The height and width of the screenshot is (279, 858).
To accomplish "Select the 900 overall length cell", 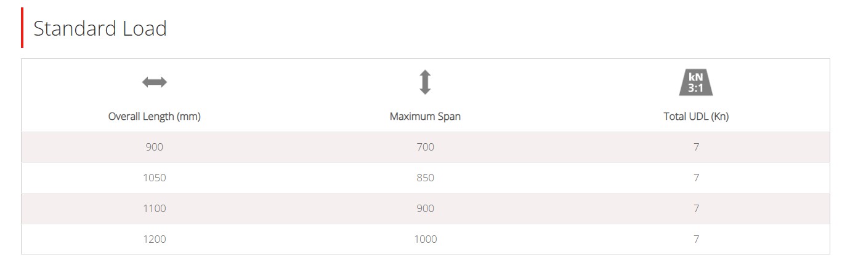I will pyautogui.click(x=155, y=147).
